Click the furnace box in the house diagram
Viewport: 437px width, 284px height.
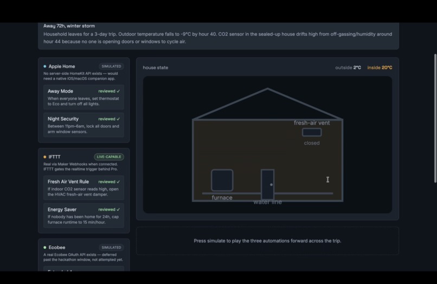[222, 180]
